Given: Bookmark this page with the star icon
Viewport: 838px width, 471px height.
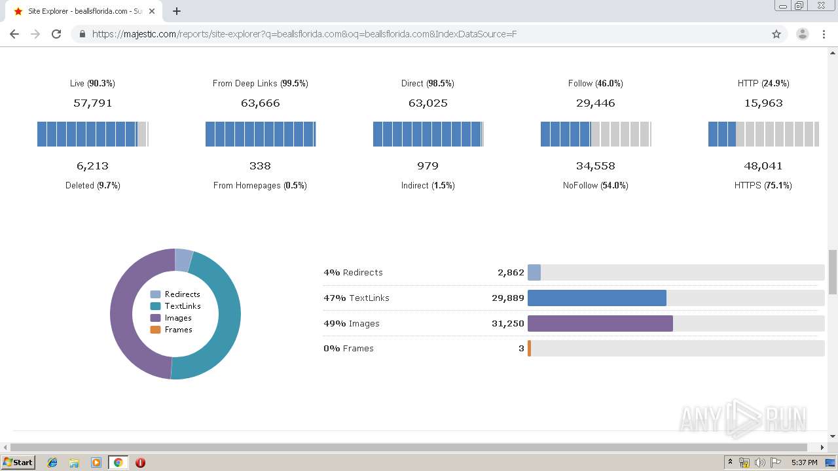Looking at the screenshot, I should point(776,34).
